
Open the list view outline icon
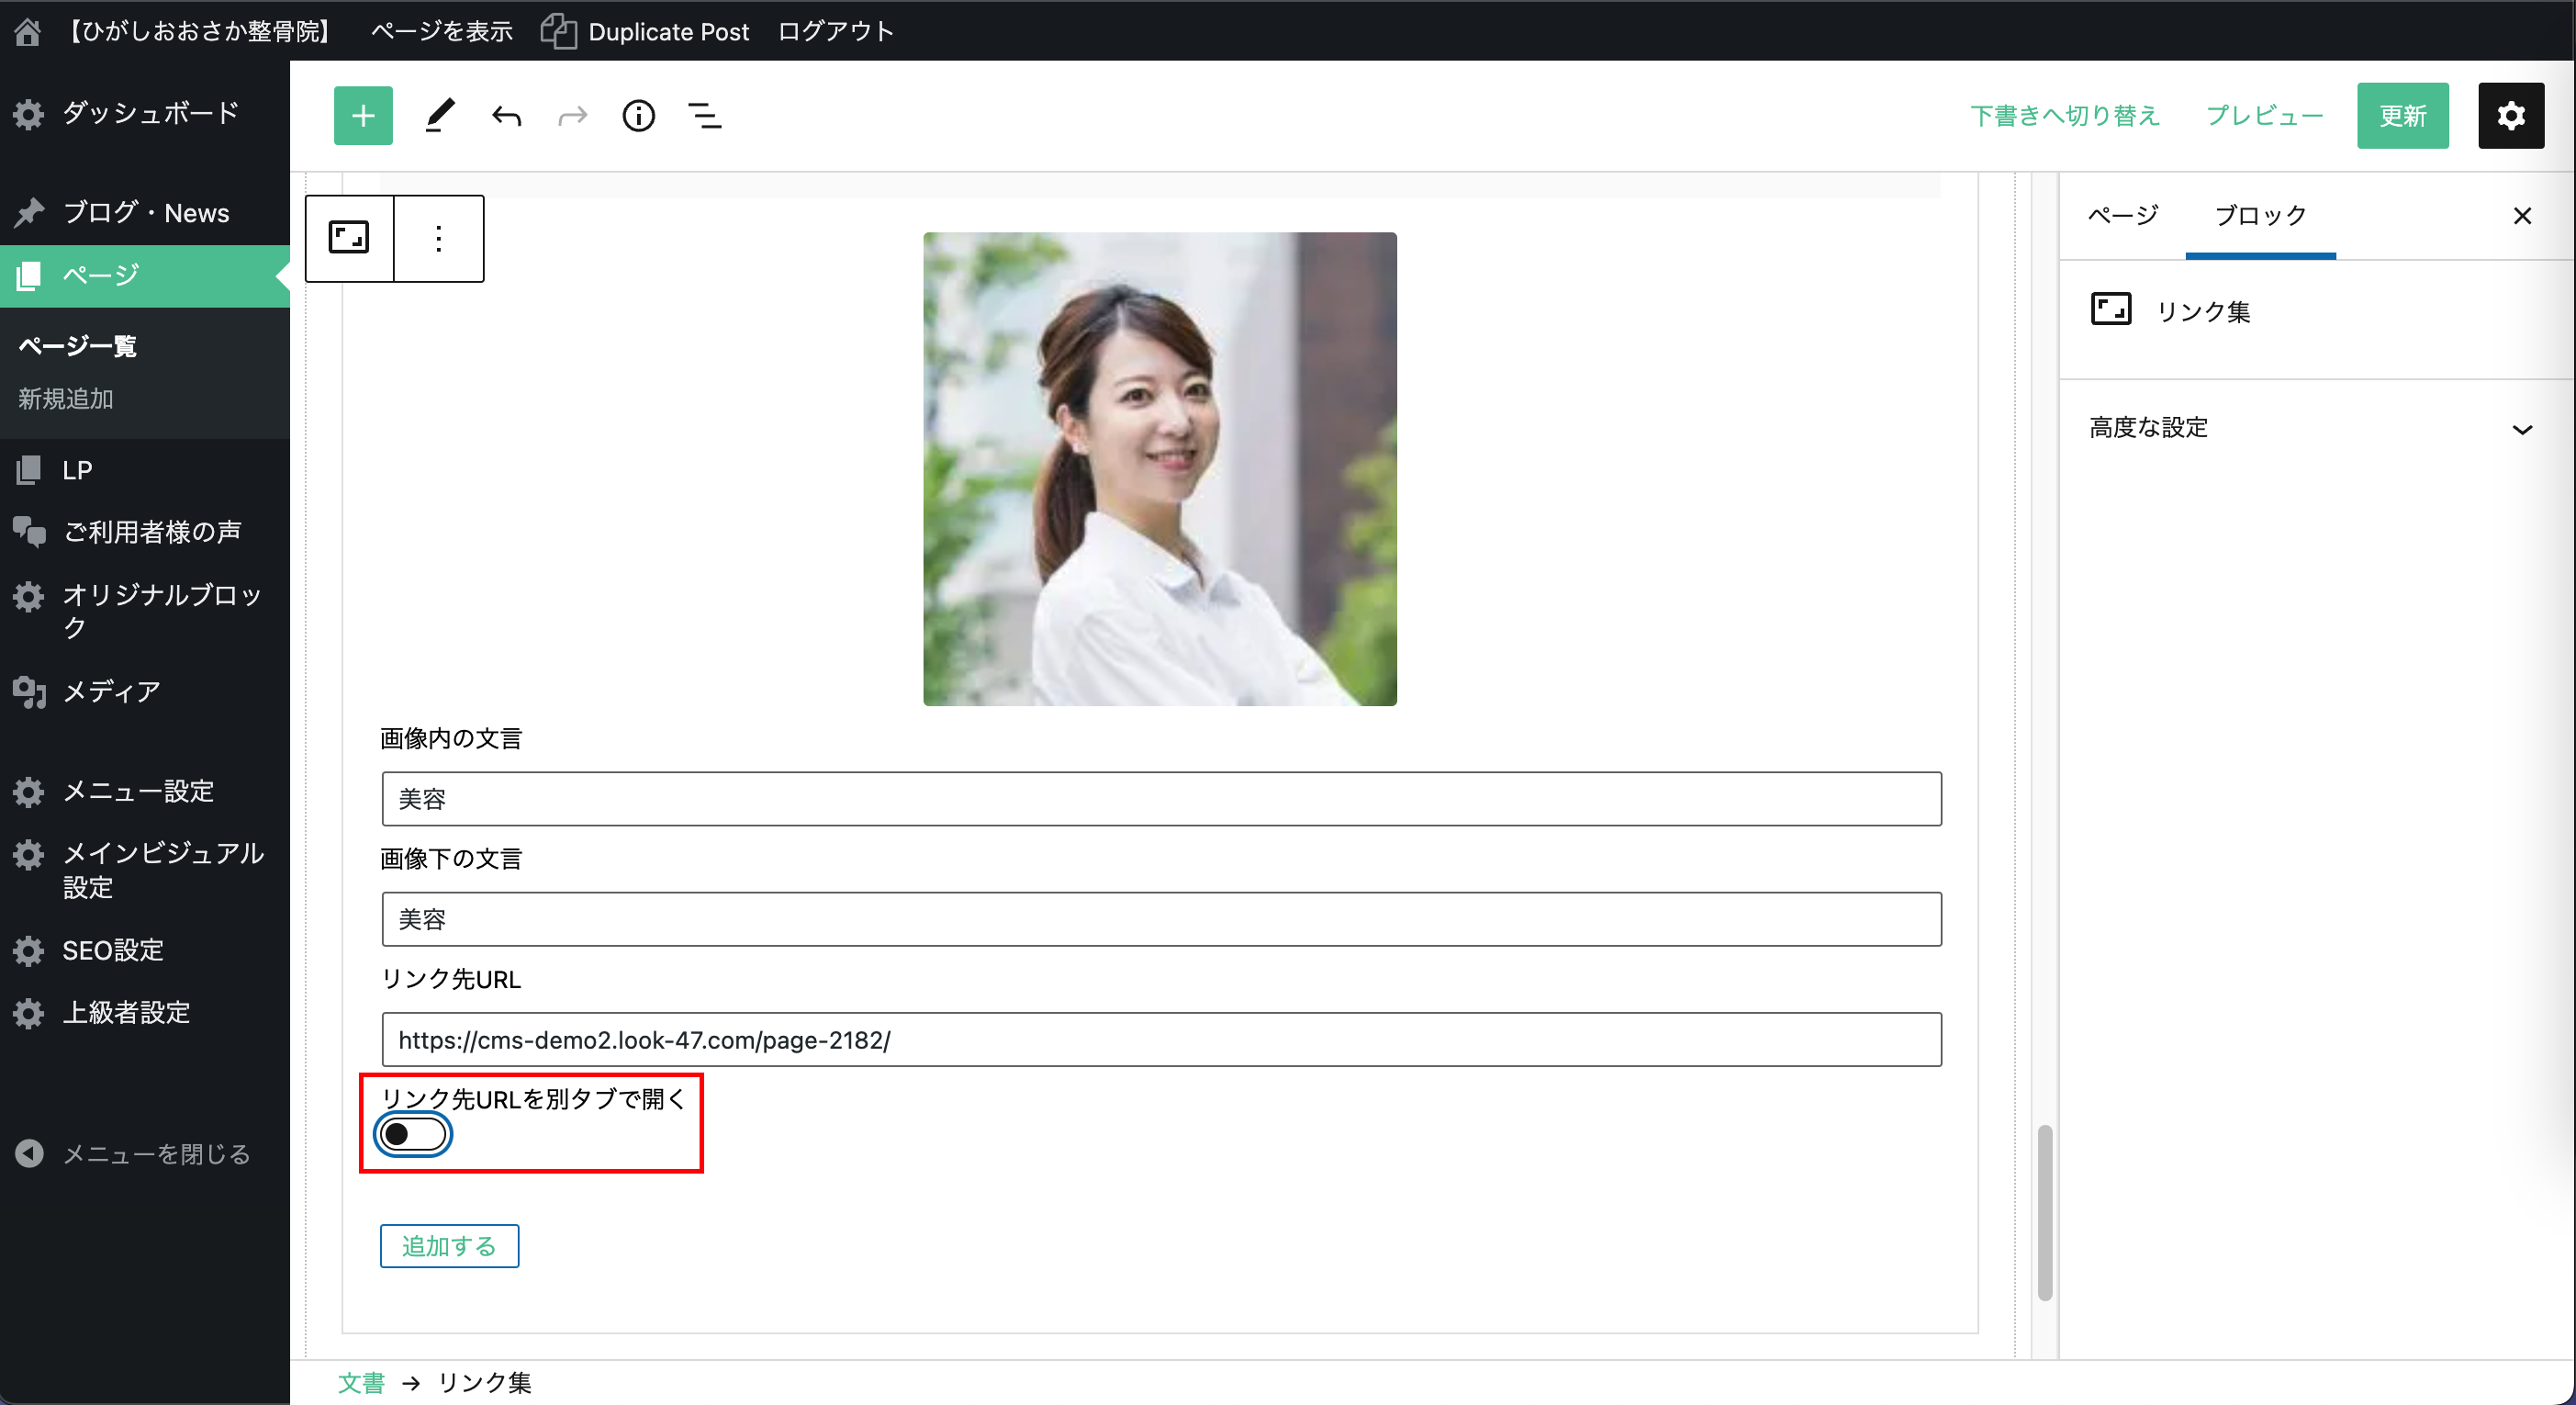pyautogui.click(x=705, y=116)
